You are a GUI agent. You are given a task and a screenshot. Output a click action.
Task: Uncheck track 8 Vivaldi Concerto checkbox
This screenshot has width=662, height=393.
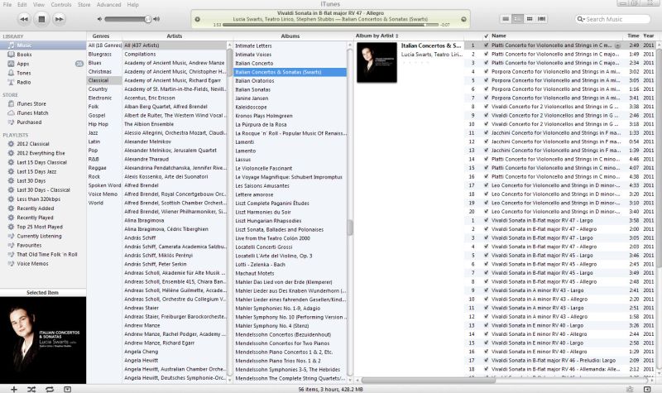click(486, 107)
